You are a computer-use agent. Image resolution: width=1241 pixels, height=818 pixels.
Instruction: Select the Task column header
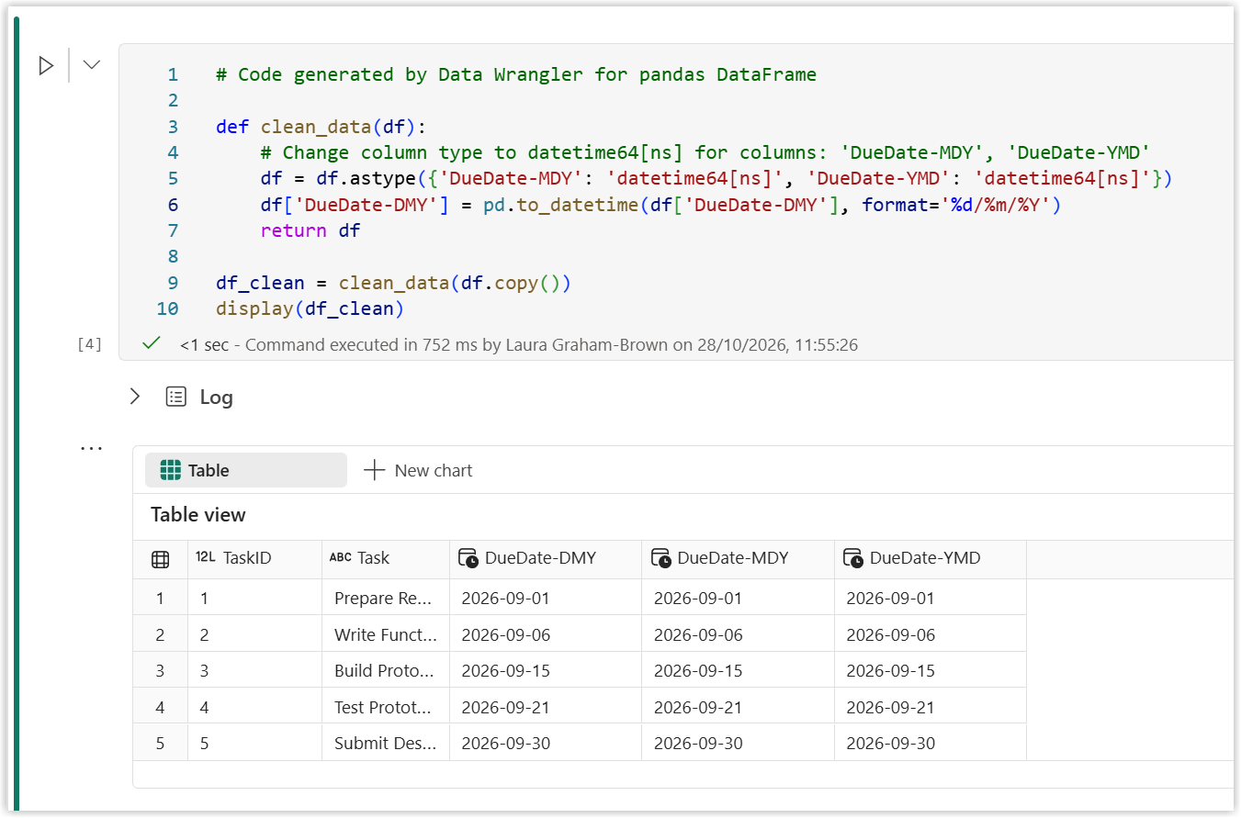pos(386,558)
